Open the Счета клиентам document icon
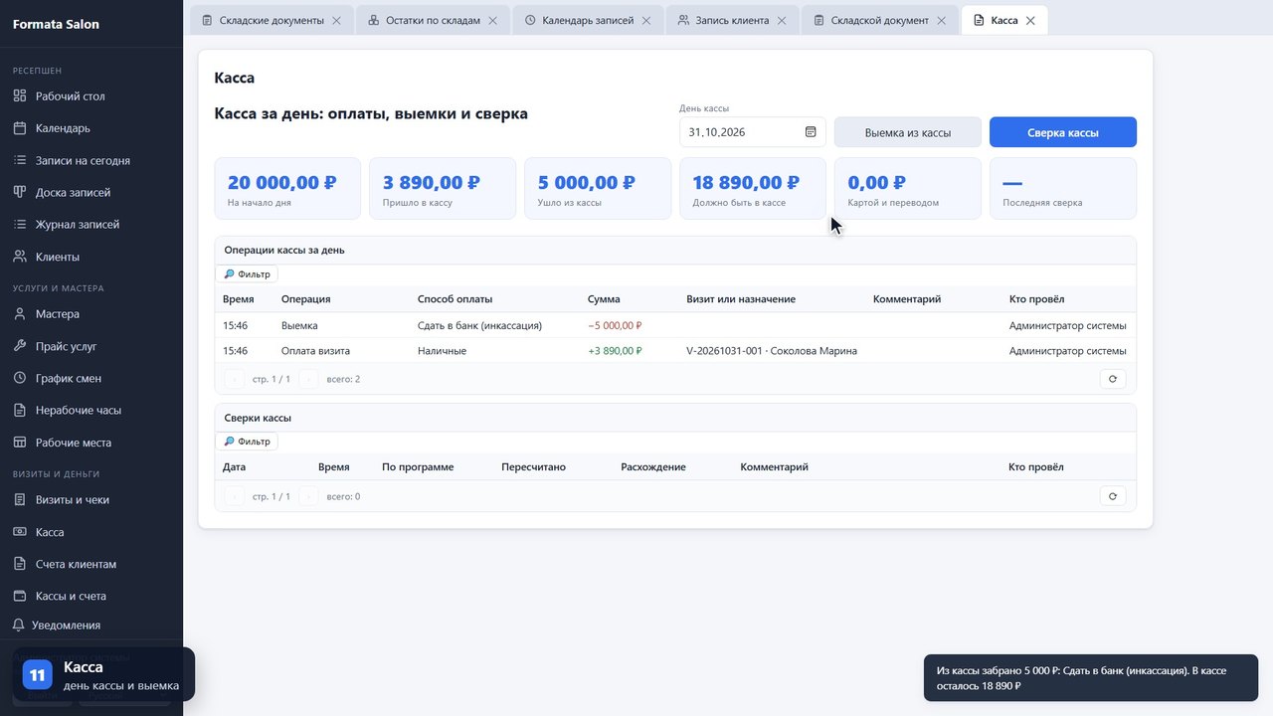The height and width of the screenshot is (716, 1273). pos(20,564)
